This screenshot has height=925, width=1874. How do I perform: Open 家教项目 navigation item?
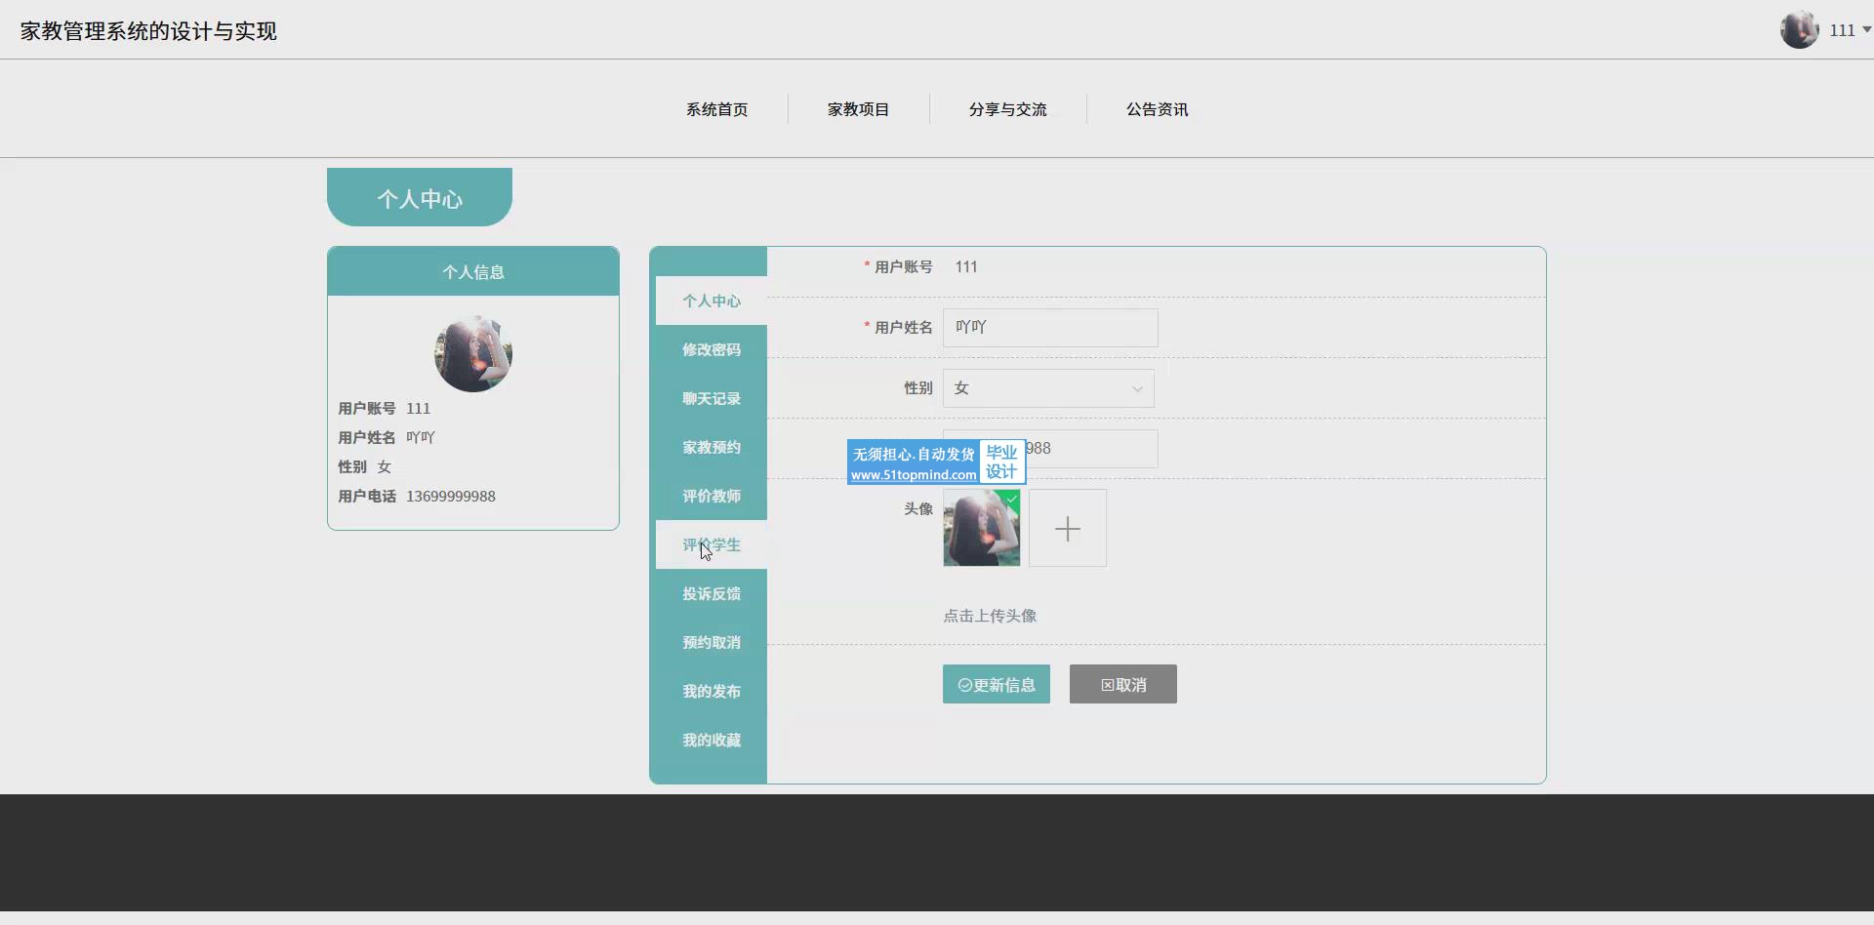pos(859,109)
